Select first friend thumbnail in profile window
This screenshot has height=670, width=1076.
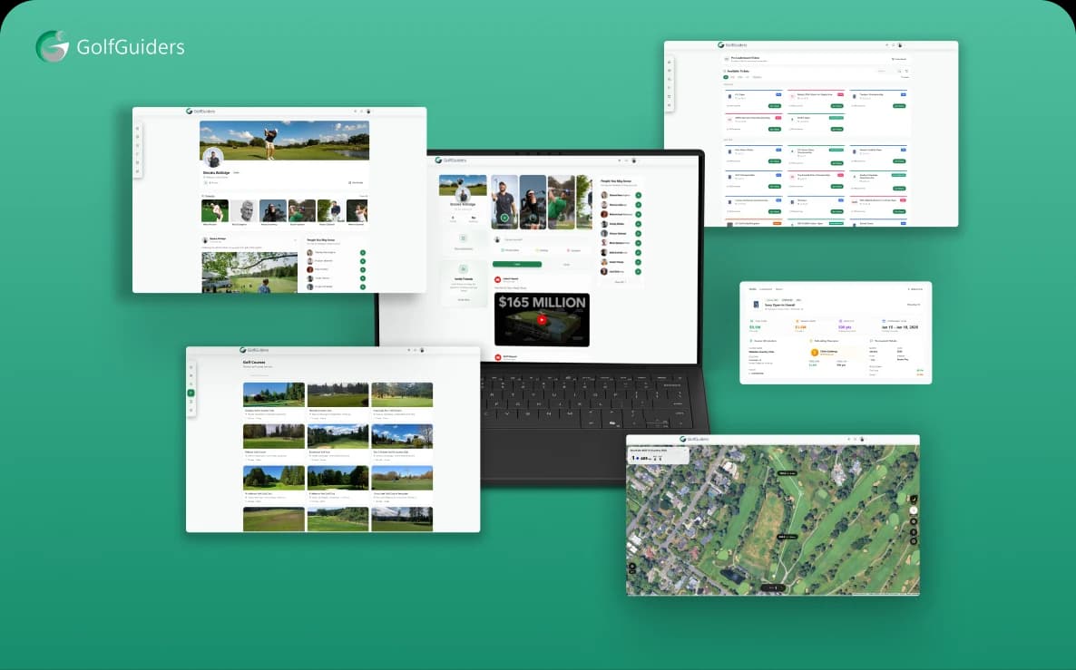pos(215,211)
